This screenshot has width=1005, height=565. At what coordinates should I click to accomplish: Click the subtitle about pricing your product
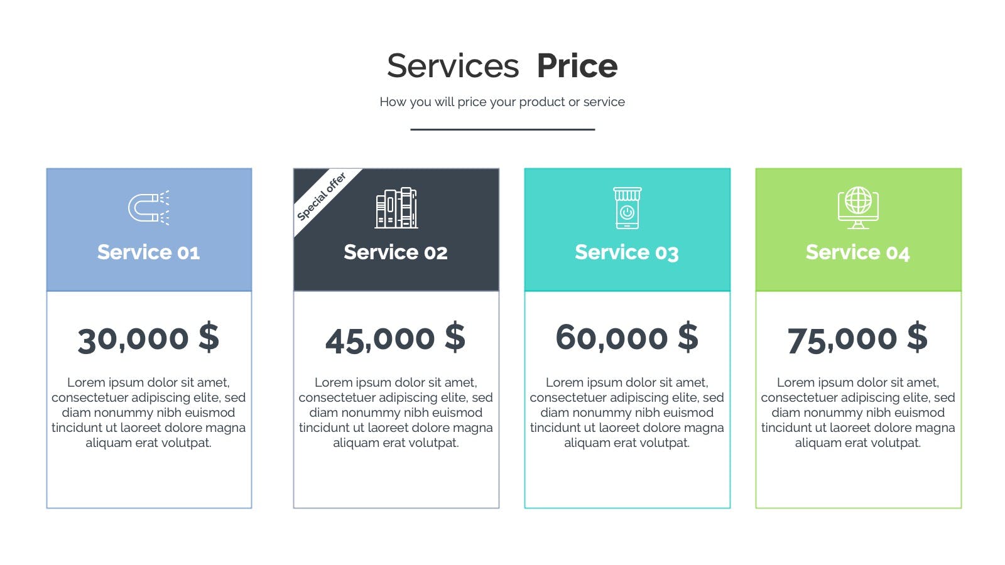click(x=503, y=102)
